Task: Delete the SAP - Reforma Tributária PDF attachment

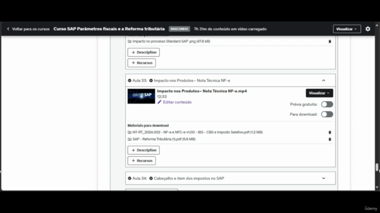Action: tap(330, 140)
